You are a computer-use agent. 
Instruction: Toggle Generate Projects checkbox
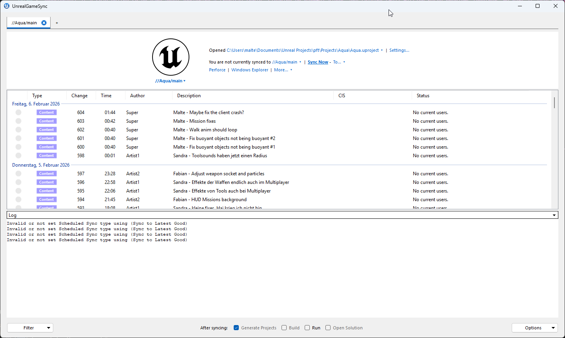click(236, 328)
